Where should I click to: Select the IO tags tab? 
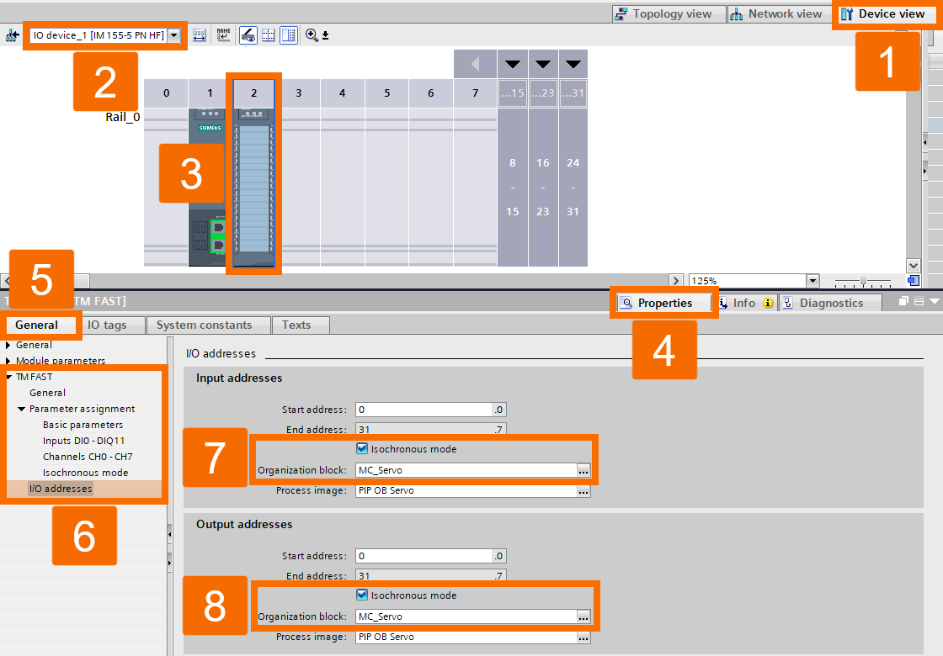tap(107, 325)
